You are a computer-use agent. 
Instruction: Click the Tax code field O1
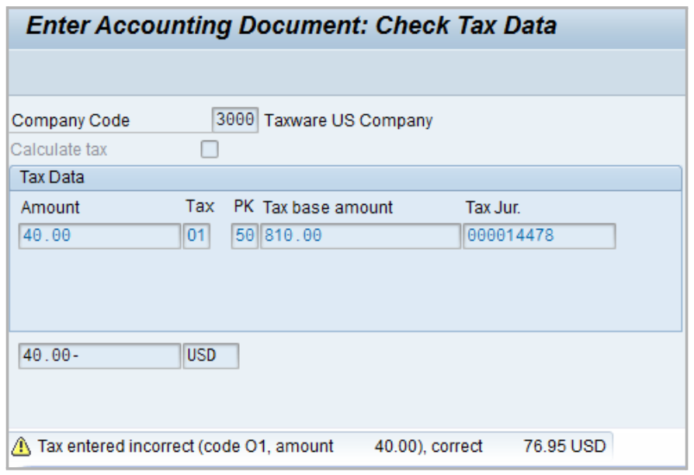196,236
